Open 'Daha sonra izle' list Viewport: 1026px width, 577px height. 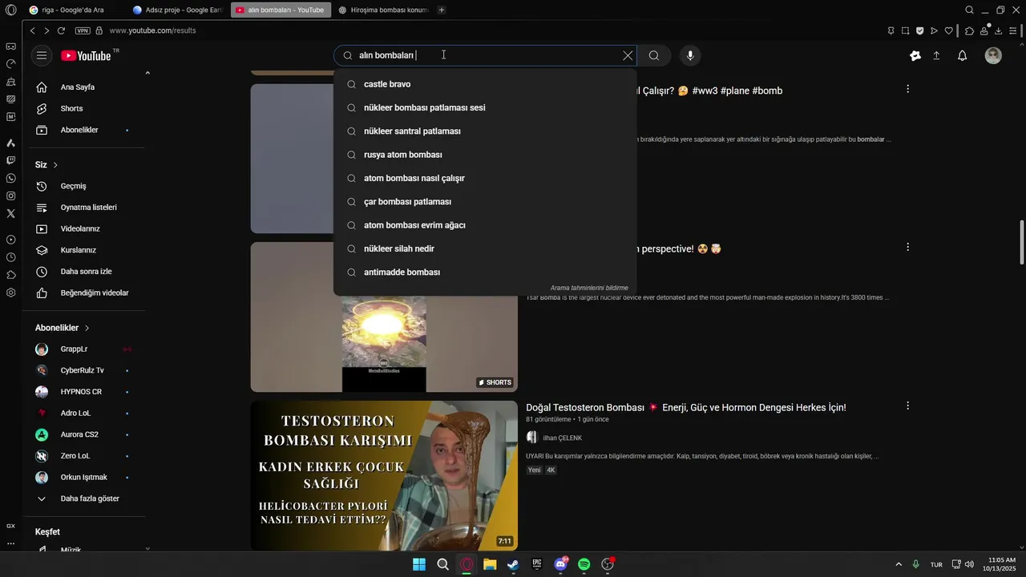pos(84,271)
